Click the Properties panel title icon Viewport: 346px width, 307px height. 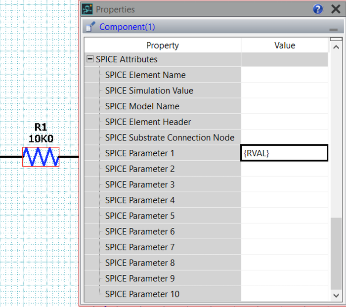point(87,9)
